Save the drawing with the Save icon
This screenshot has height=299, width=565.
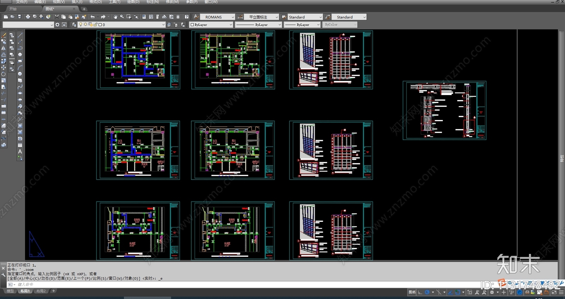pyautogui.click(x=19, y=17)
